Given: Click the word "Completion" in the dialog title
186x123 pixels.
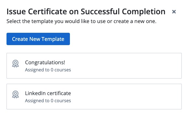Looking at the screenshot, I should point(144,12).
